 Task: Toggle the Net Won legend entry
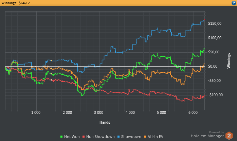[x=70, y=137]
